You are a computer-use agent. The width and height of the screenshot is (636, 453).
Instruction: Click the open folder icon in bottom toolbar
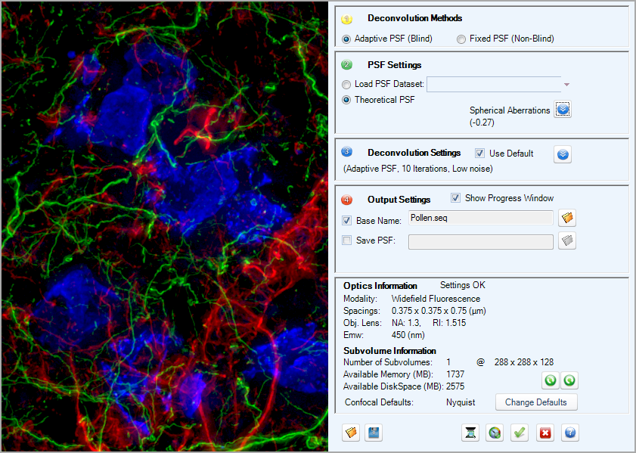[350, 433]
